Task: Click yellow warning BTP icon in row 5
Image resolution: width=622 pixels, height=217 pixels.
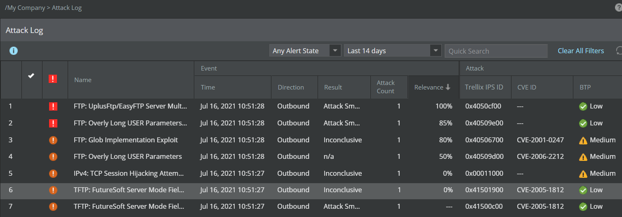Action: tap(583, 174)
